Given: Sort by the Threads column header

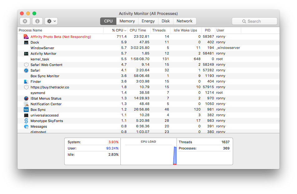Looking at the screenshot, I should [160, 30].
